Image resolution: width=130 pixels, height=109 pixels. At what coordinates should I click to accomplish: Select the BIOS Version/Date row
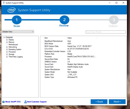pyautogui.click(x=70, y=46)
